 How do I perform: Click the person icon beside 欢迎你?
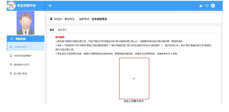pos(51,19)
